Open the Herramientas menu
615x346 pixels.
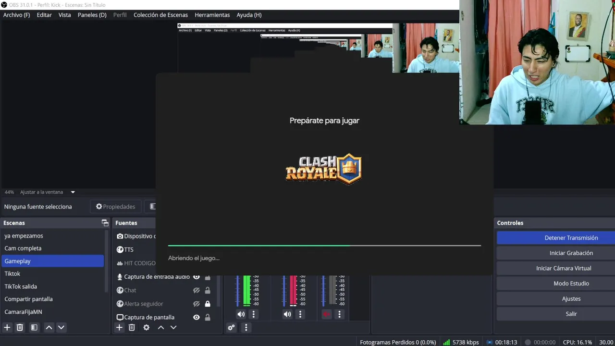[x=212, y=15]
